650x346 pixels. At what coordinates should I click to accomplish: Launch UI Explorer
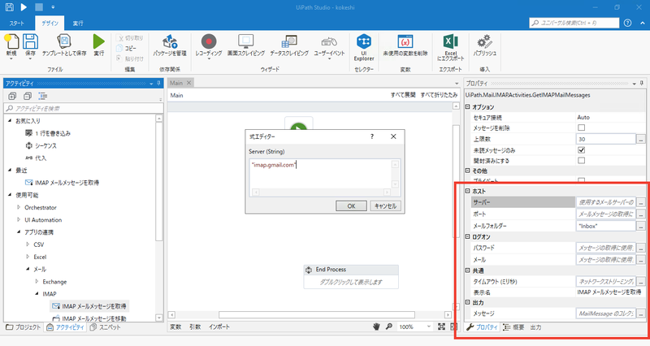(364, 42)
